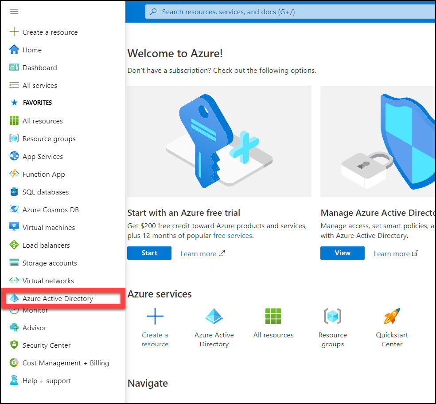Click the blue plus icon under Azure services
The width and height of the screenshot is (436, 404).
[155, 316]
